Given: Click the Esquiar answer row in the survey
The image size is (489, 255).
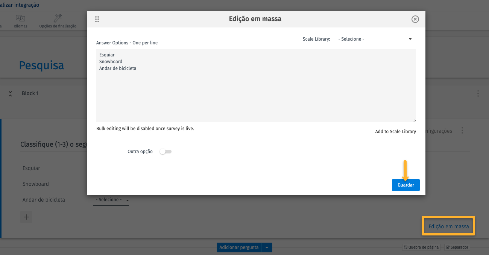Looking at the screenshot, I should coord(31,168).
